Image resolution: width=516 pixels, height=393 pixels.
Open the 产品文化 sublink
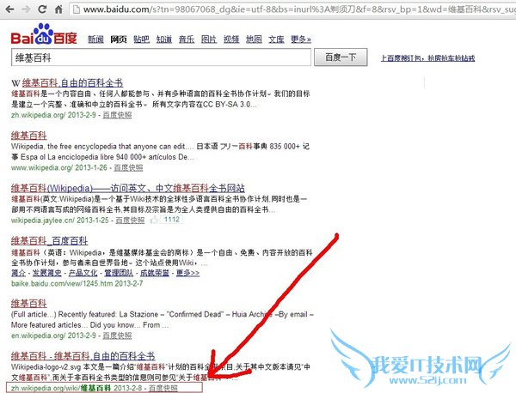pos(83,273)
